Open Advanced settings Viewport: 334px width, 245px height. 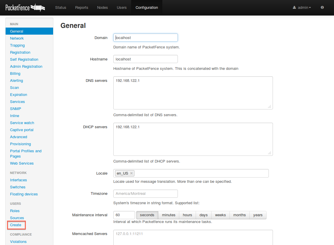[x=18, y=137]
